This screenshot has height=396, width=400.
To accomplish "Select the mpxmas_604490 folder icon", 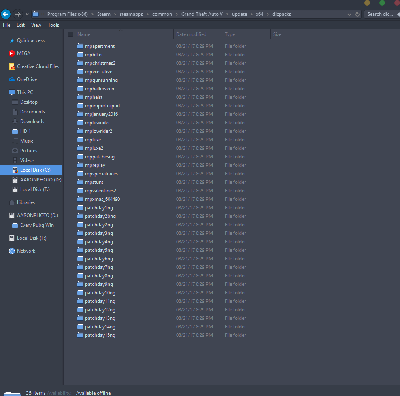I will tap(80, 199).
